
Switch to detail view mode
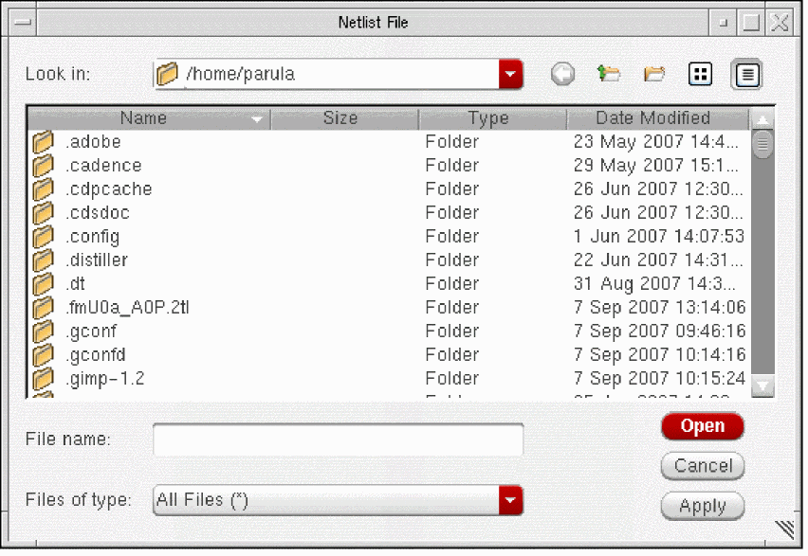pos(746,75)
